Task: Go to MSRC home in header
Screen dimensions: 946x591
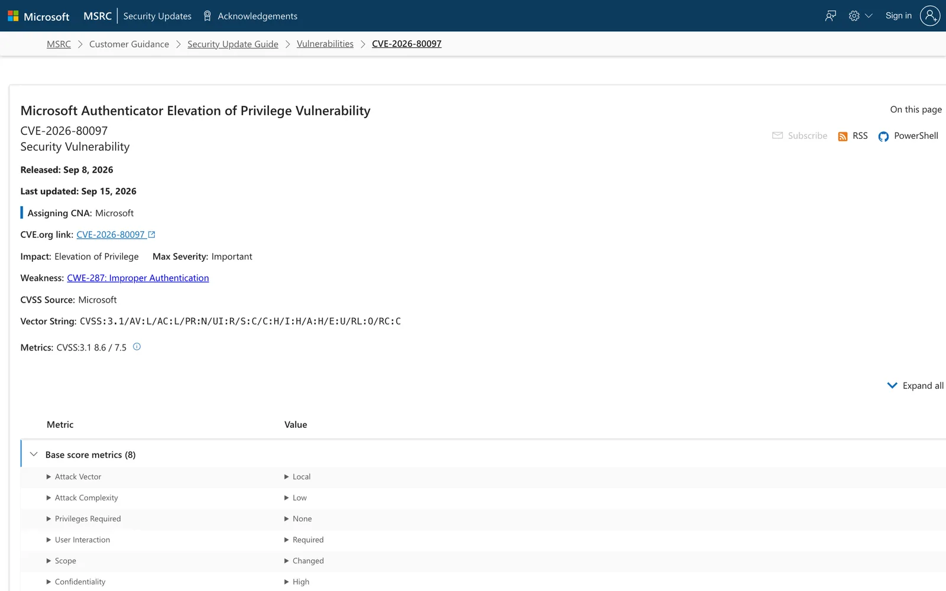Action: 98,16
